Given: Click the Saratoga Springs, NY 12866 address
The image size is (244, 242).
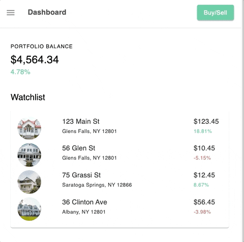Looking at the screenshot, I should point(97,185).
